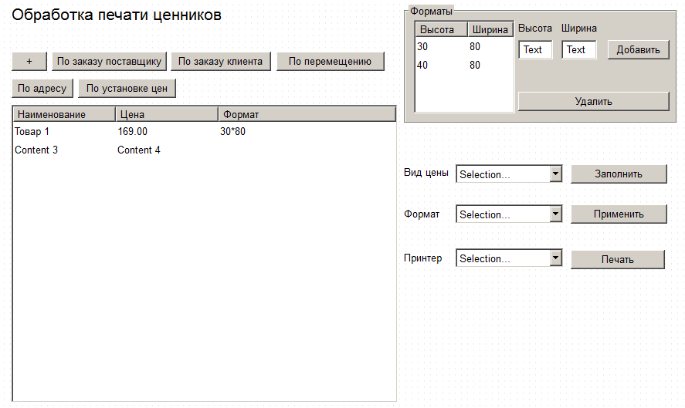Open the 'Вид цены' dropdown

coord(509,174)
